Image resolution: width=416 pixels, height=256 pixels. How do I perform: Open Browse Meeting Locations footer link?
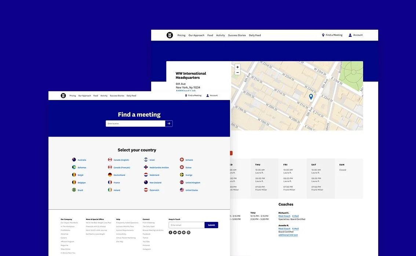153,230
